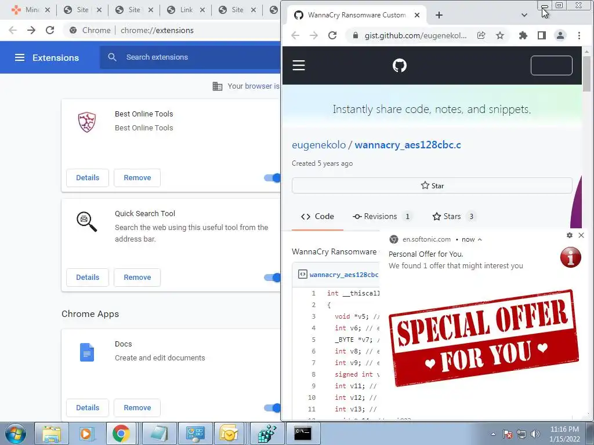Screen dimensions: 594x445
Task: Go back in the GitHub window
Action: [x=295, y=35]
